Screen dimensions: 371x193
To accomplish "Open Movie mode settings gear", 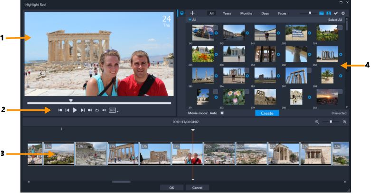I will click(x=222, y=113).
